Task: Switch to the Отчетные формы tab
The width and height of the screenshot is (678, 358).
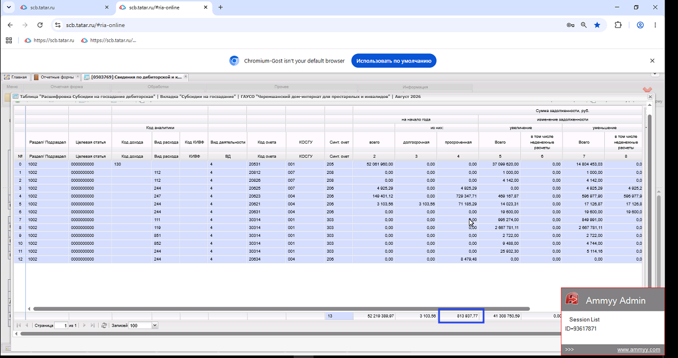Action: 54,77
